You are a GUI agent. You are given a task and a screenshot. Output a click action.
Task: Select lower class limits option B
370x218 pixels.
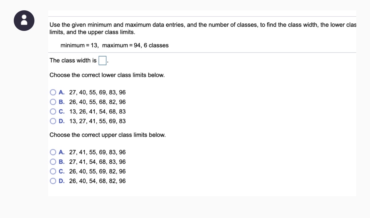tap(53, 102)
